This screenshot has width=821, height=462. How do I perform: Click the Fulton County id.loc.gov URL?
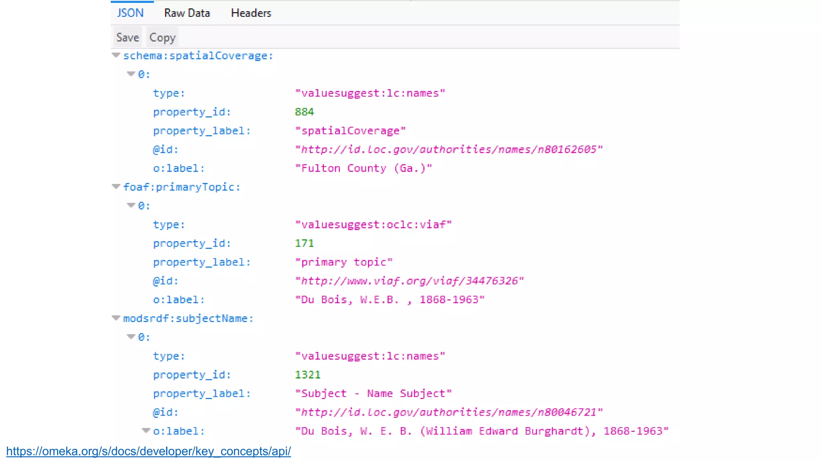[x=449, y=150]
